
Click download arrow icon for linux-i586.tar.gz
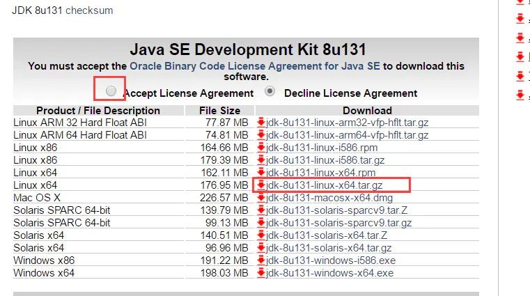tap(261, 159)
